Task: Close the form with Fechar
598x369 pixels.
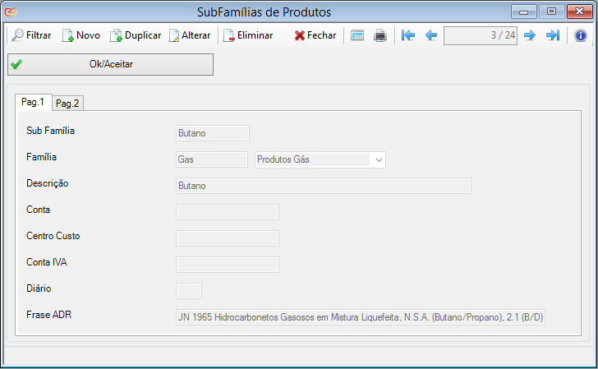Action: pyautogui.click(x=315, y=35)
